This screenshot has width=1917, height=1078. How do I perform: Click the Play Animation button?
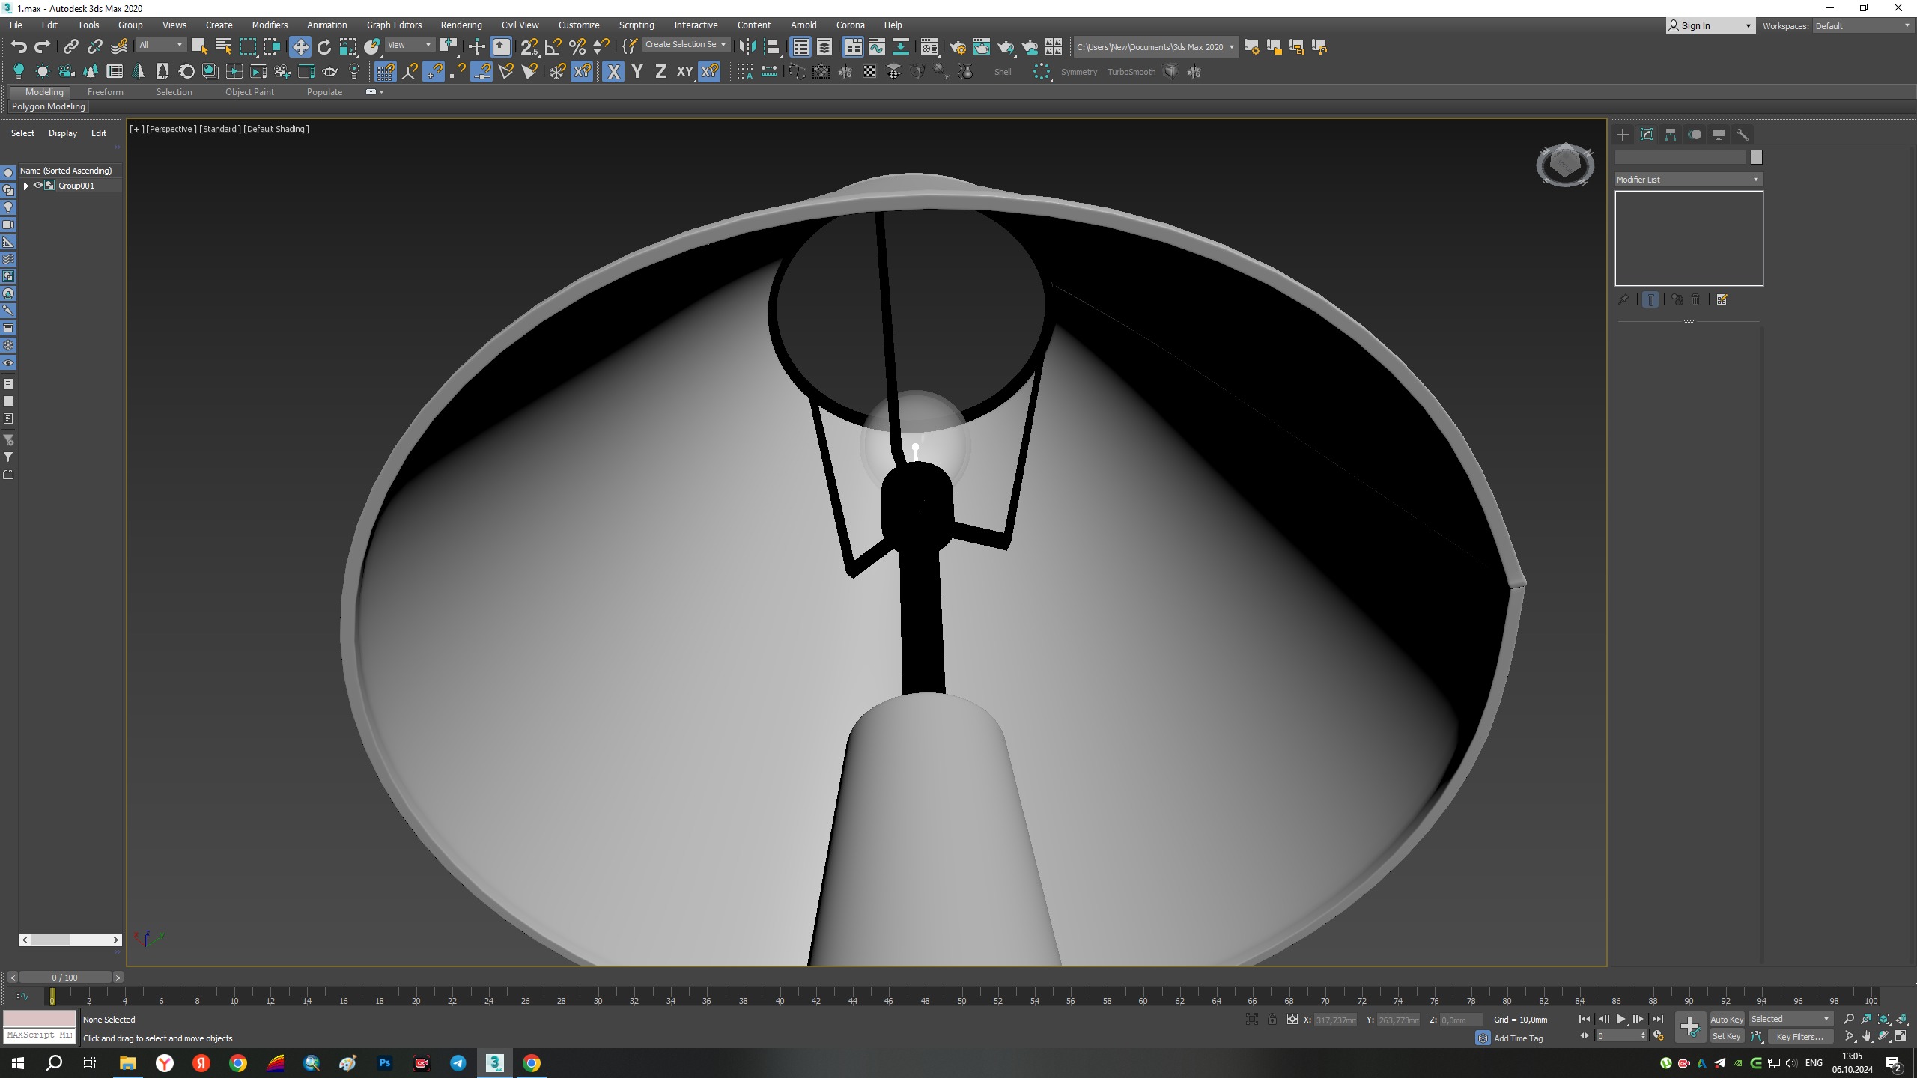click(x=1620, y=1019)
